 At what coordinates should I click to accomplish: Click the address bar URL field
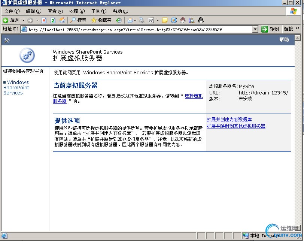tap(140, 30)
